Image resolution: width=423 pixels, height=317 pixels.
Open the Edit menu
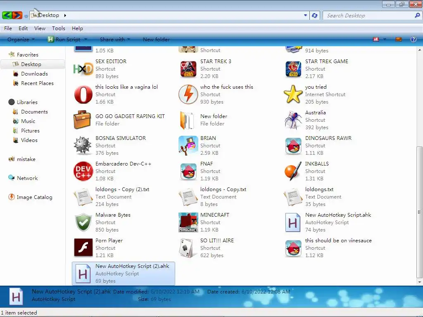[23, 28]
